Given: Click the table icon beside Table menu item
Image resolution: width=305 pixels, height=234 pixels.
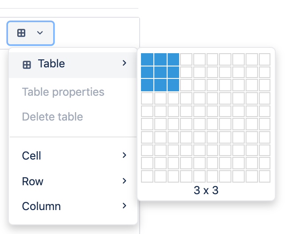Looking at the screenshot, I should coord(27,65).
